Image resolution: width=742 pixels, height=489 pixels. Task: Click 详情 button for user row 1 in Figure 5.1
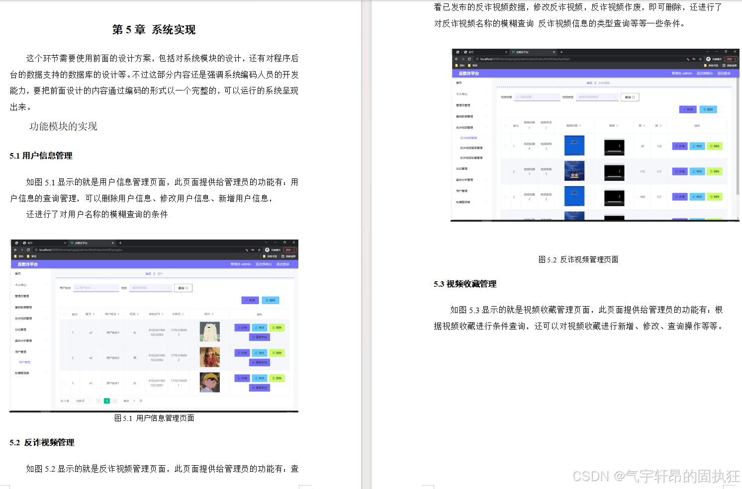coord(242,327)
